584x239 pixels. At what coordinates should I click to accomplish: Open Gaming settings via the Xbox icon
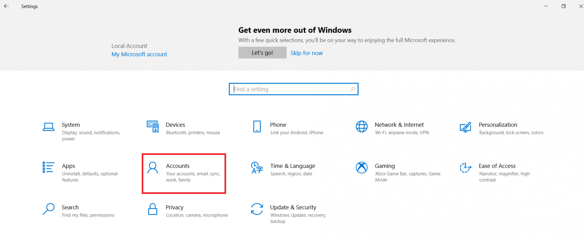click(361, 168)
